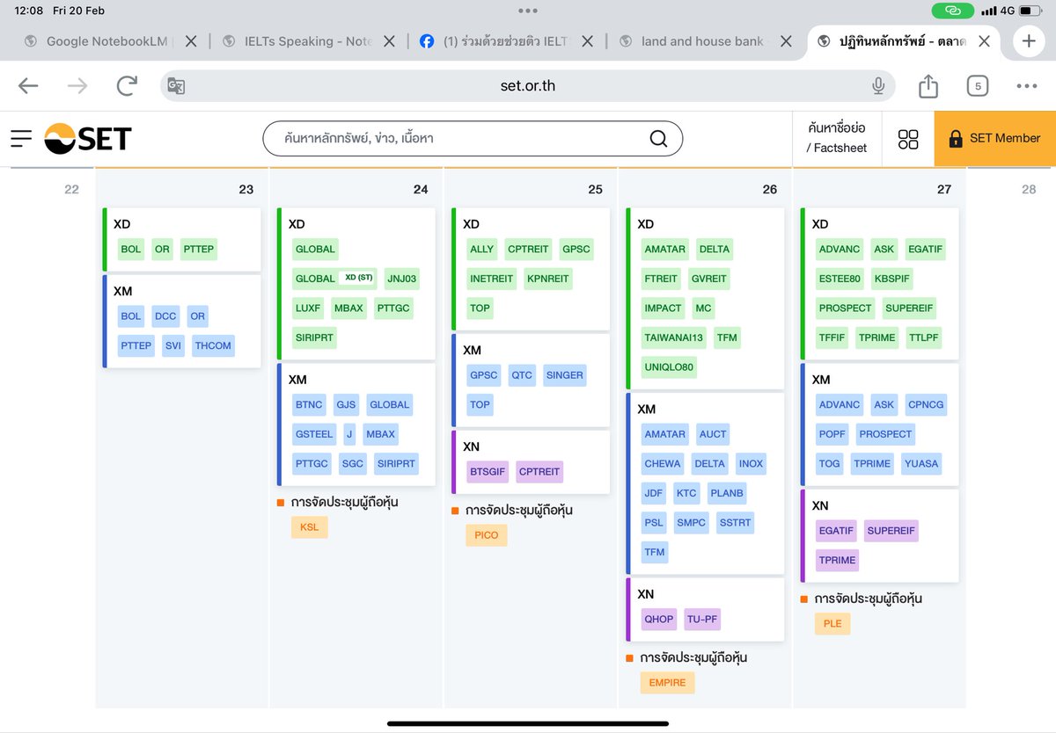Tap the translate icon in address bar
Image resolution: width=1056 pixels, height=733 pixels.
(176, 86)
